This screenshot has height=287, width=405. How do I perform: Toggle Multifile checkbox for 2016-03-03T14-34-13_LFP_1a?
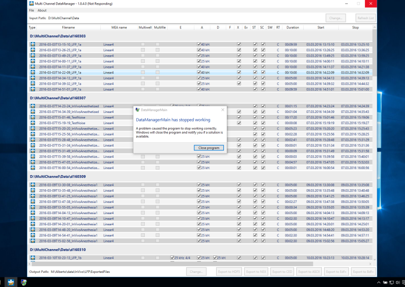(x=157, y=78)
